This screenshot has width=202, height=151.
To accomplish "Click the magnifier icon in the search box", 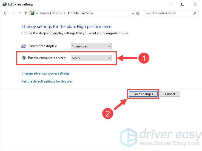I will click(x=194, y=13).
